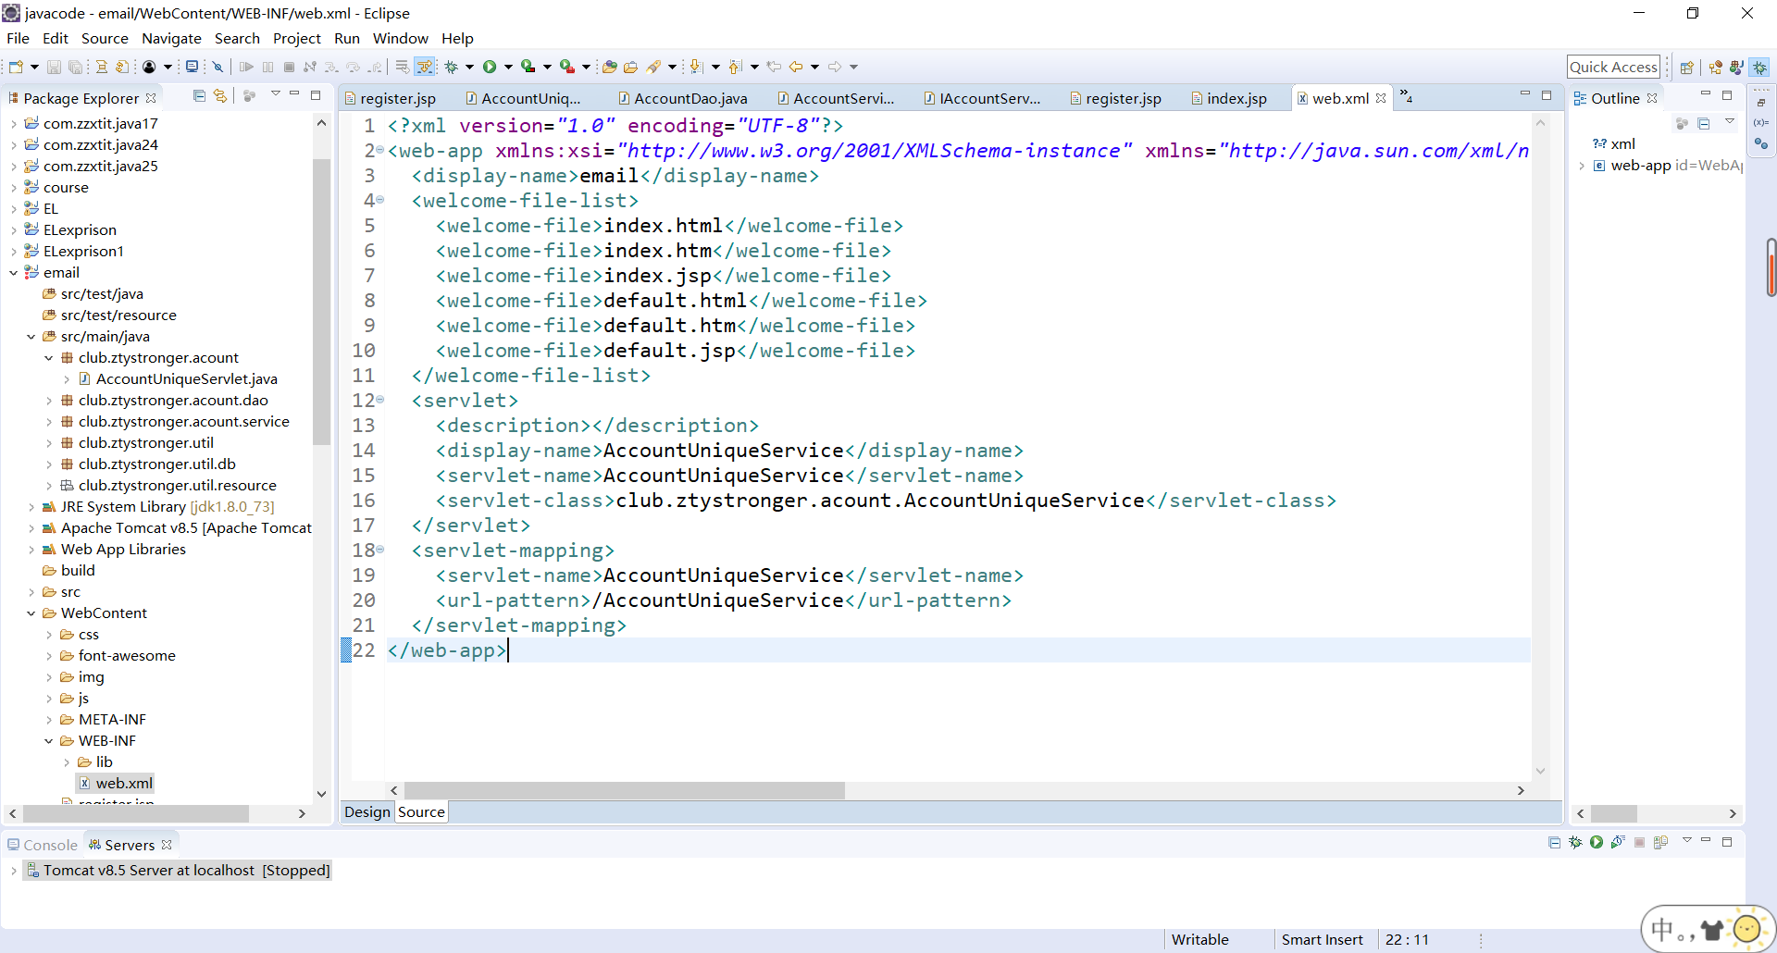Collapse the welcome-file-list fold at line 4
The image size is (1777, 953).
tap(380, 200)
